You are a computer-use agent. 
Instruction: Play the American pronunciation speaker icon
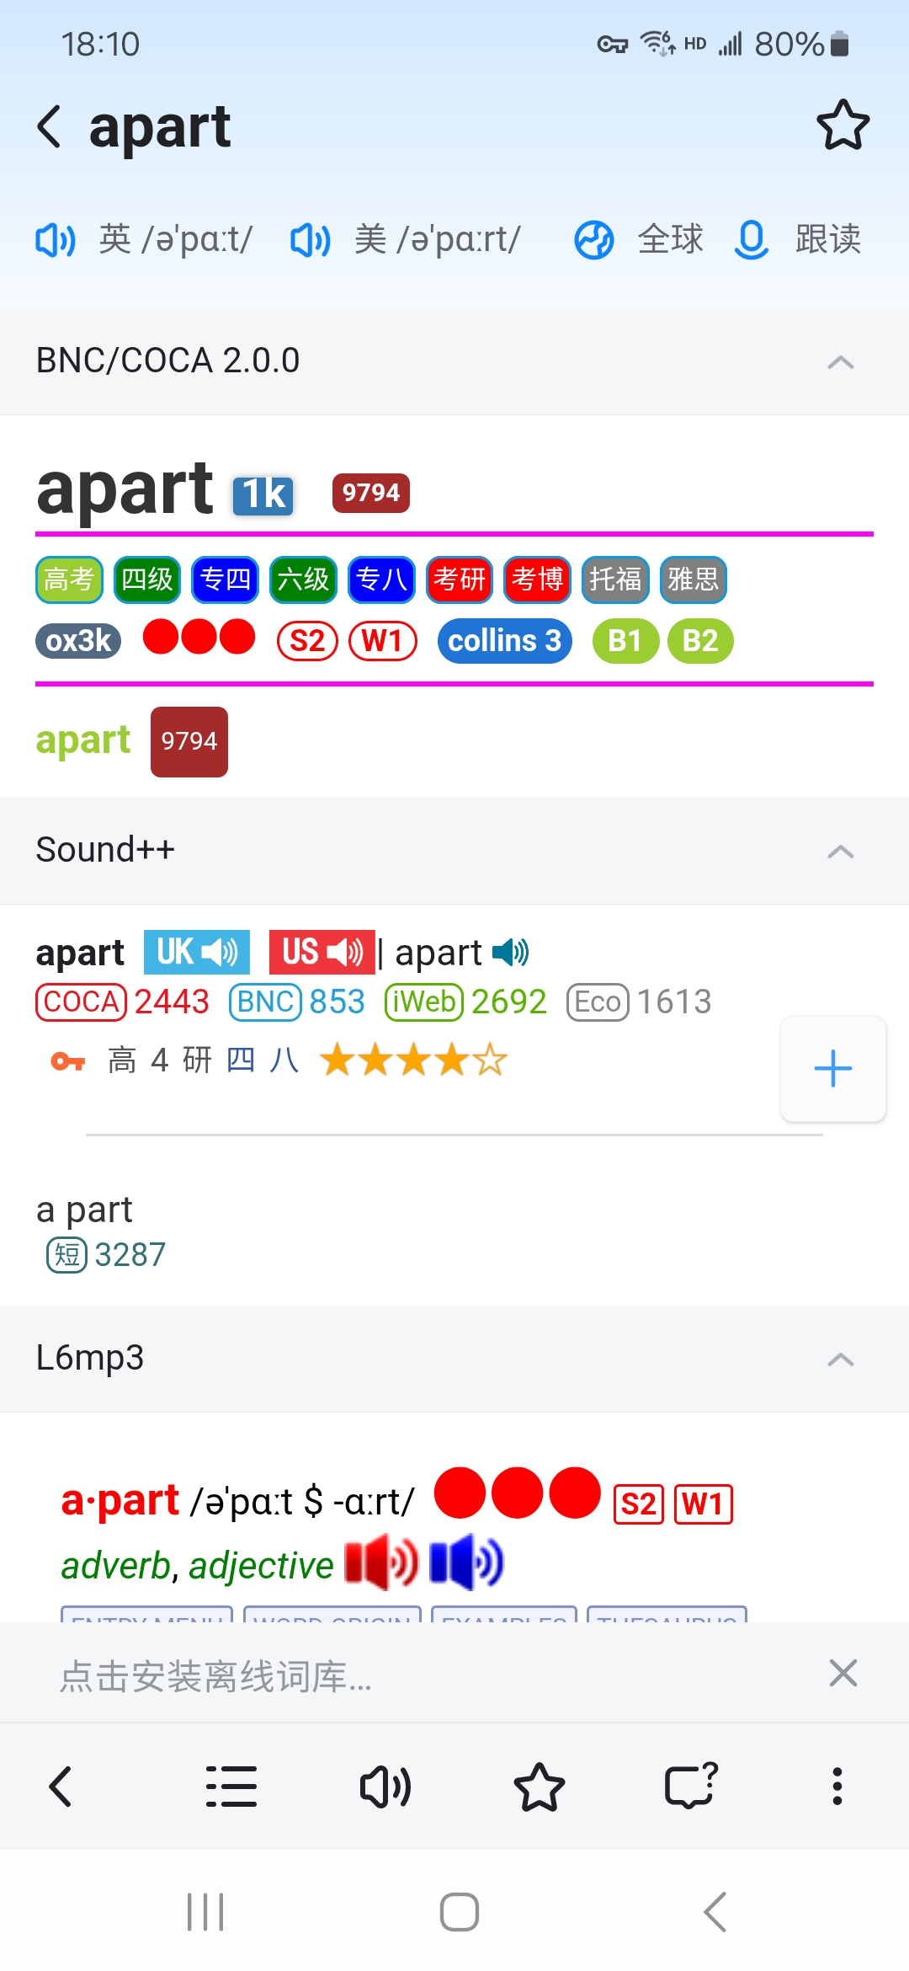[x=311, y=240]
